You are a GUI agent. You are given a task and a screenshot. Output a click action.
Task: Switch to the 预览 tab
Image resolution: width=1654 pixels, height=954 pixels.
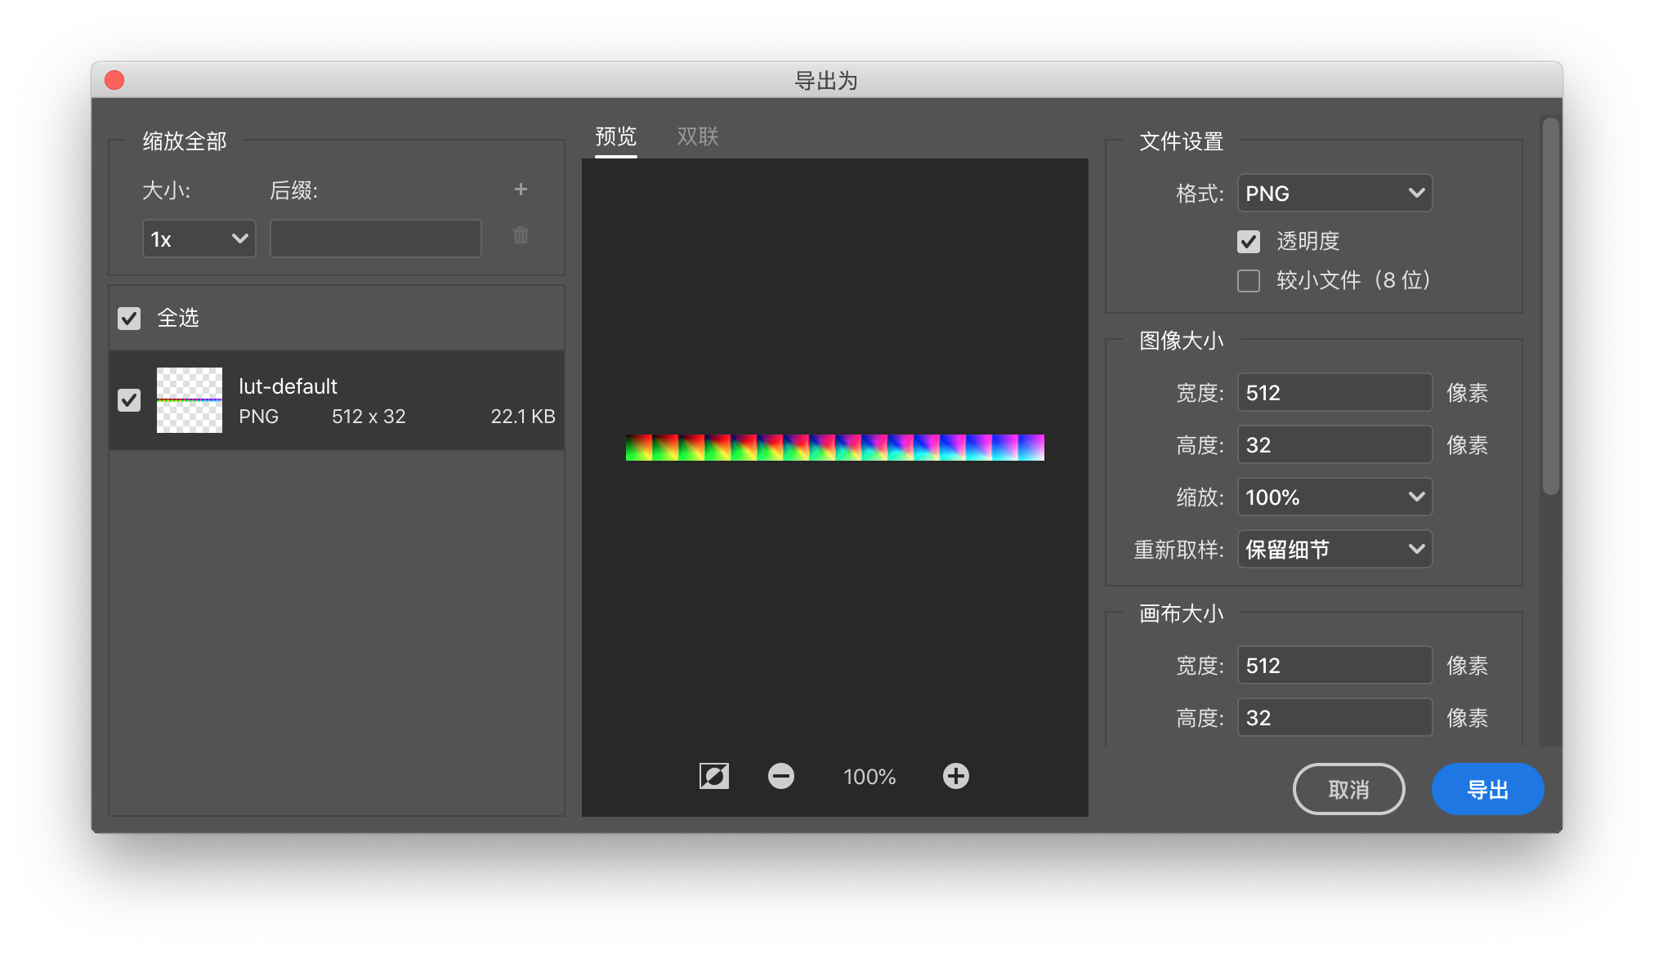click(616, 136)
